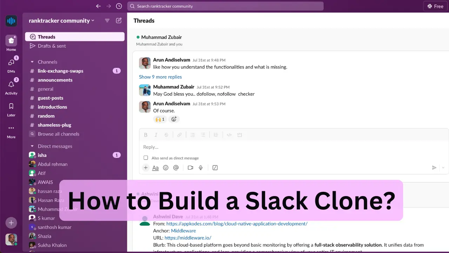Send the reply with the arrow button
Screen dimensions: 449x253
434,168
